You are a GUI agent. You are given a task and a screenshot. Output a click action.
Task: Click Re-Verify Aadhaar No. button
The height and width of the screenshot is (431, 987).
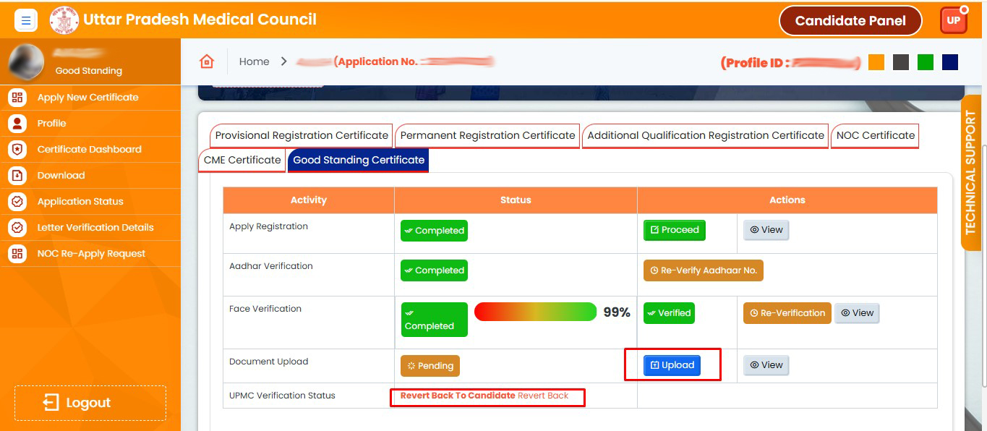[703, 270]
